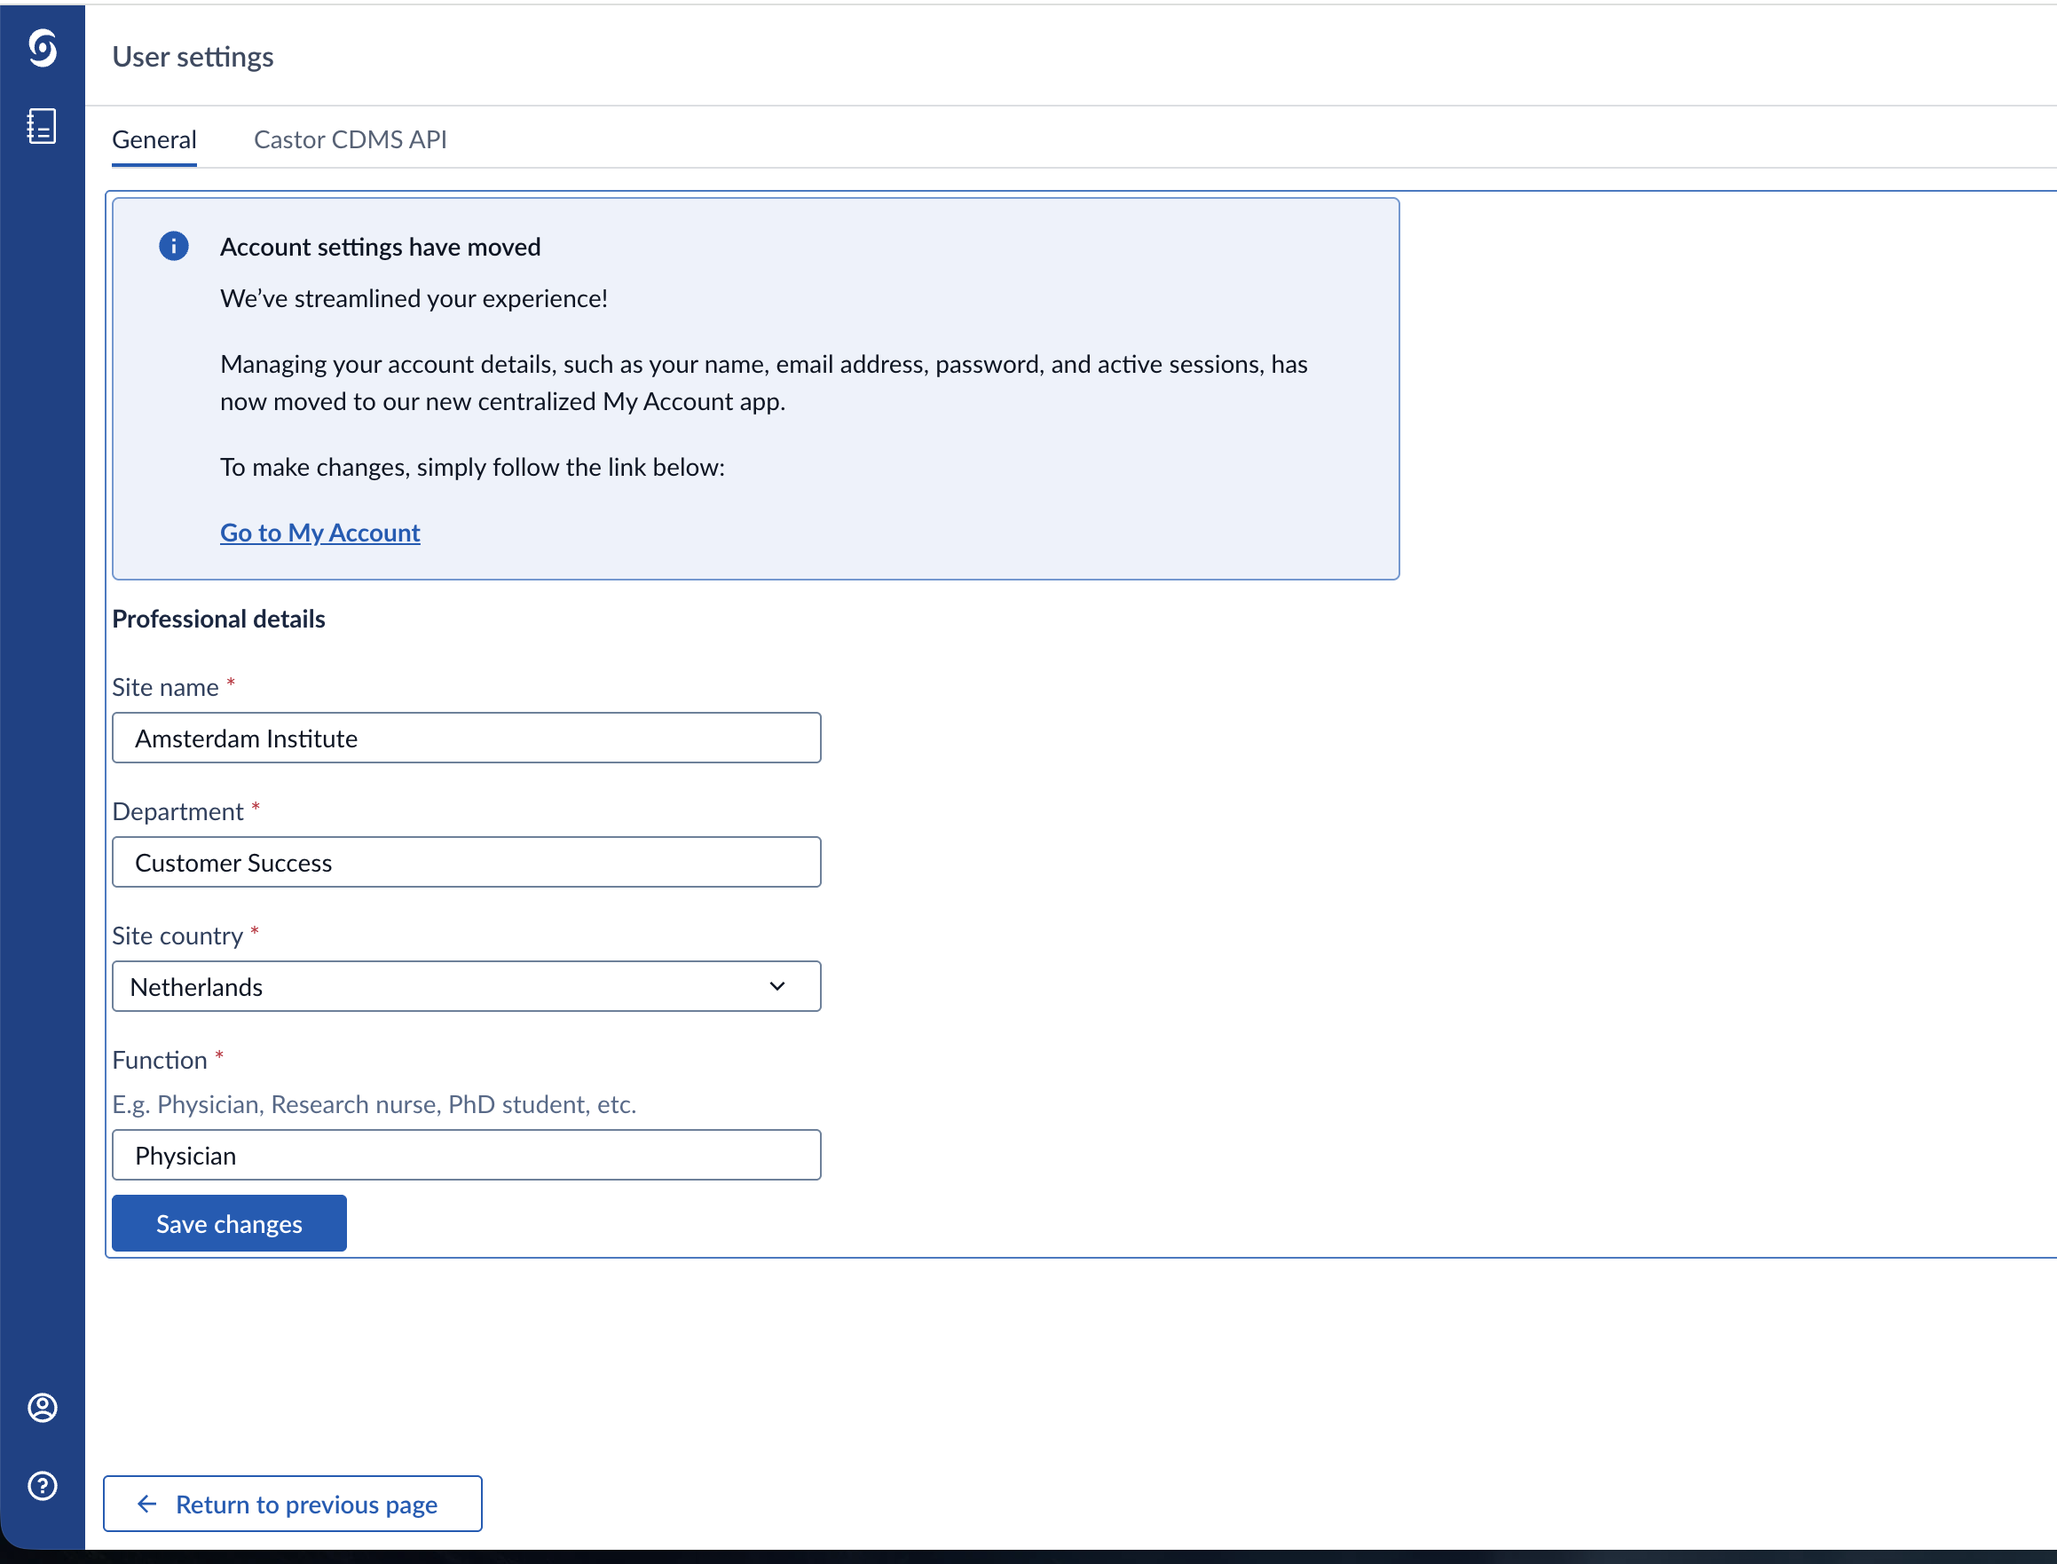
Task: Click the User settings page title
Action: 193,57
